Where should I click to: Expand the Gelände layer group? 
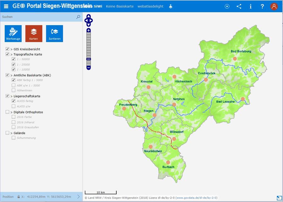[12, 133]
